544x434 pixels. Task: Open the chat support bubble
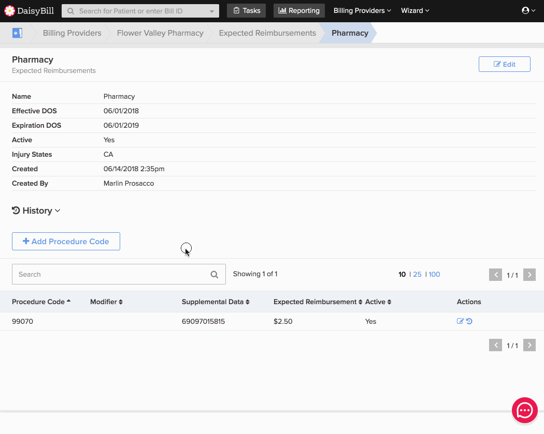(x=524, y=410)
